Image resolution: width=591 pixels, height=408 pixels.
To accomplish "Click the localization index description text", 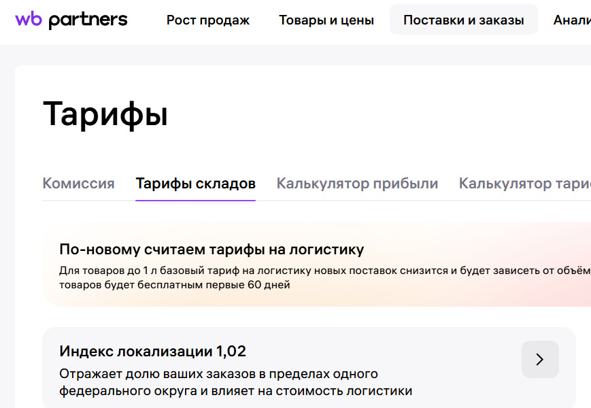I will click(x=235, y=383).
